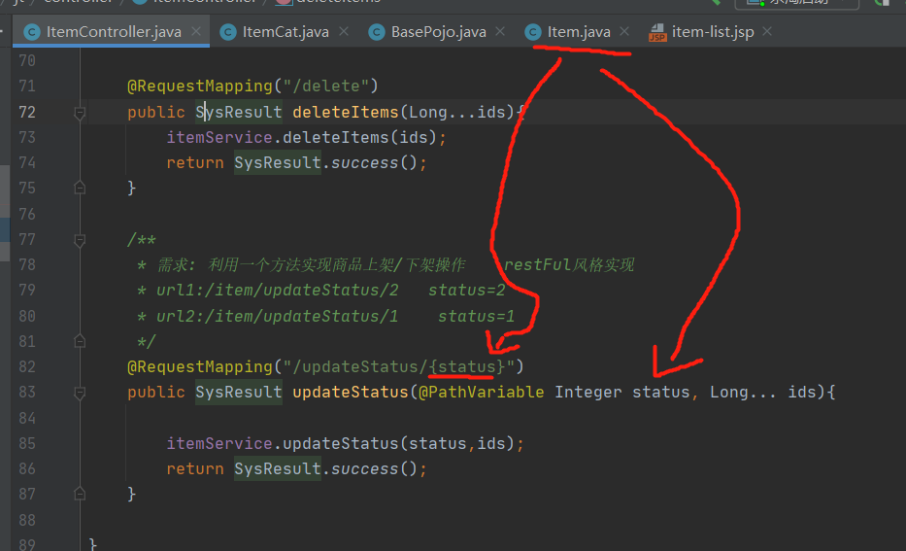Close the ItemController.java tab
The image size is (906, 551).
click(x=196, y=31)
